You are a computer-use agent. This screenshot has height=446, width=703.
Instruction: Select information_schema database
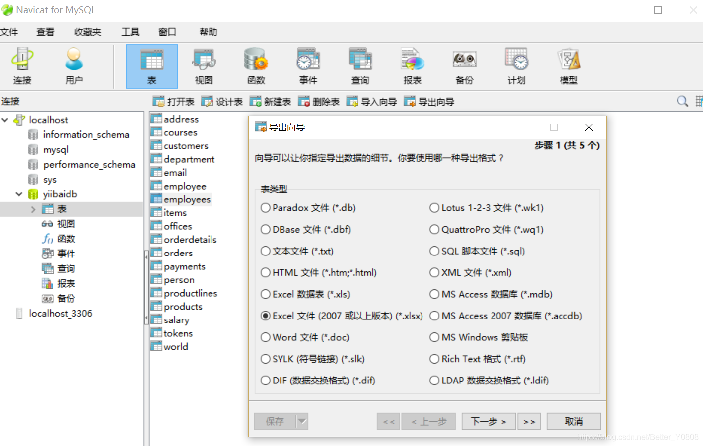click(x=79, y=134)
